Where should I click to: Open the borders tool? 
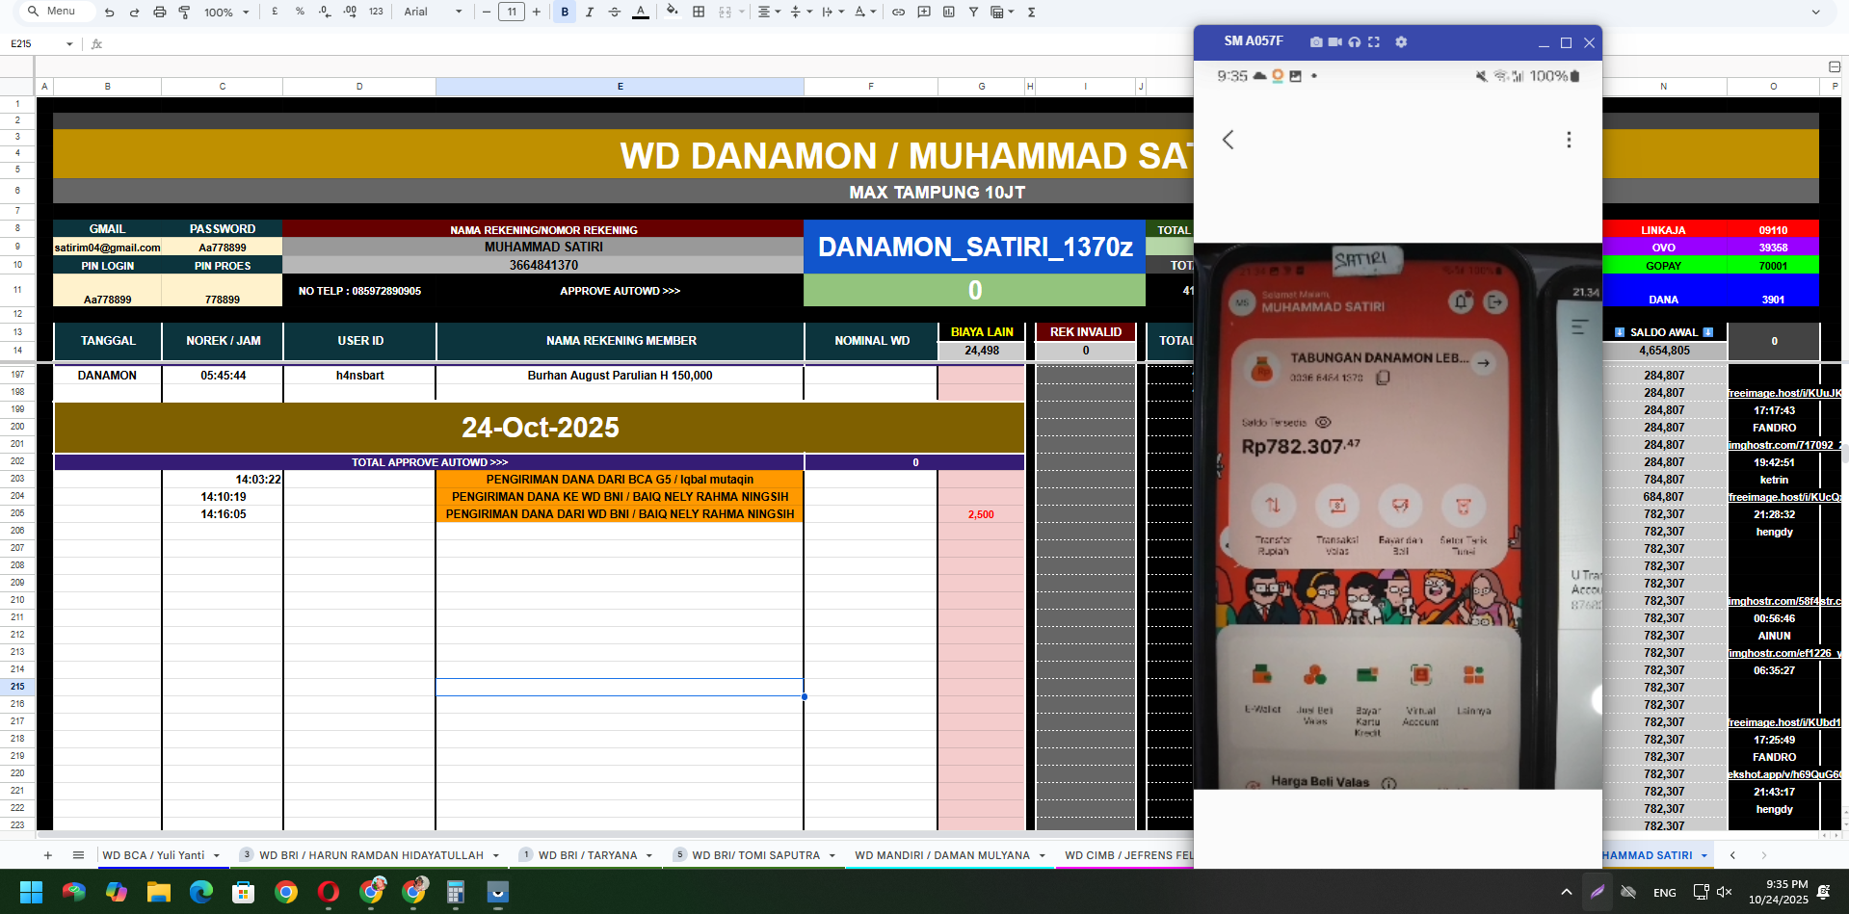point(699,12)
